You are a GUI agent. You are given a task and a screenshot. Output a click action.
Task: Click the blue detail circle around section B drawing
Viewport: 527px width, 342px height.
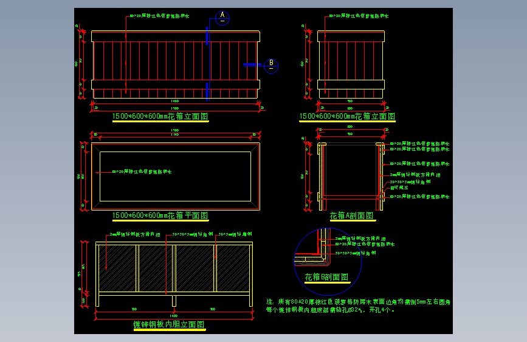coord(328,262)
